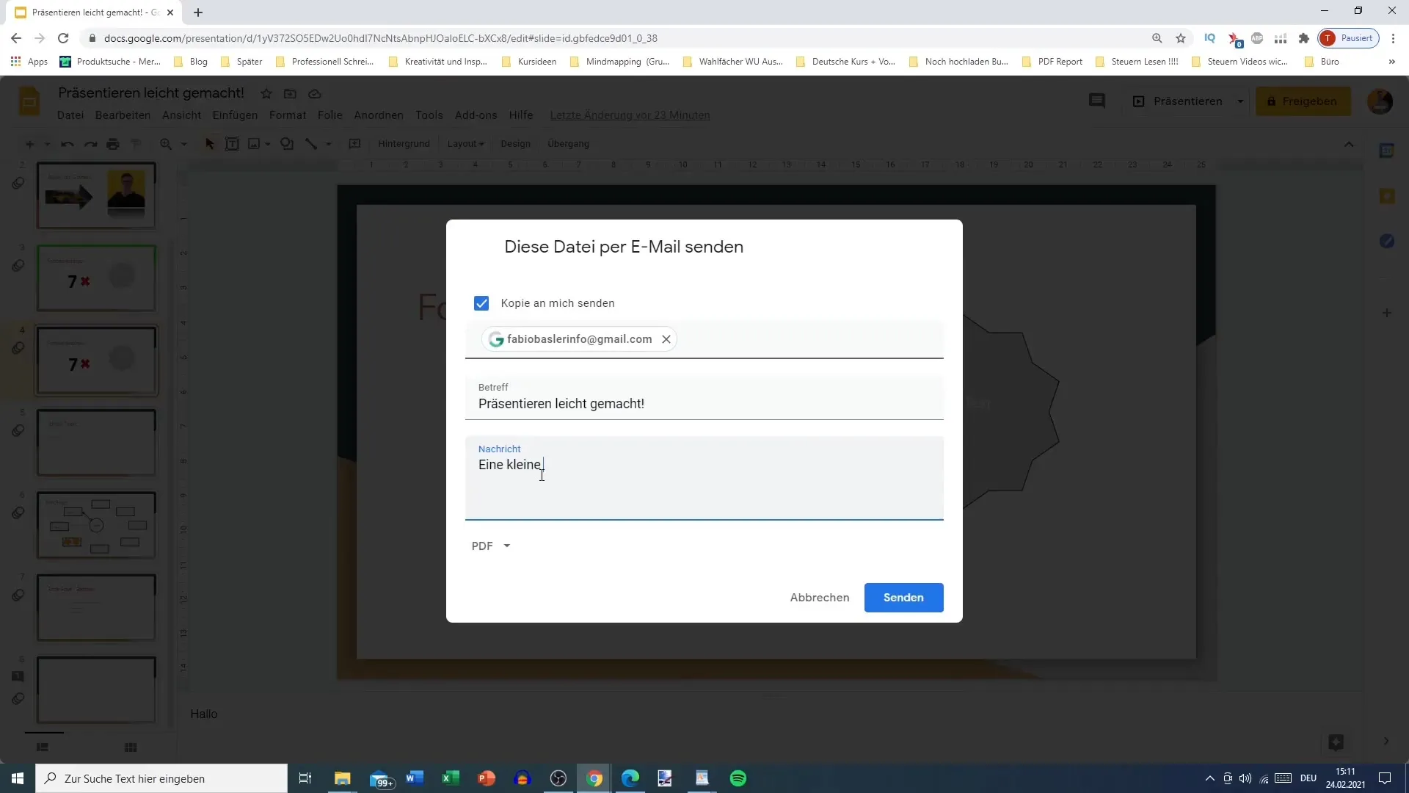Expand the line tool dropdown arrow
Screen dimensions: 1409x793
tap(329, 144)
